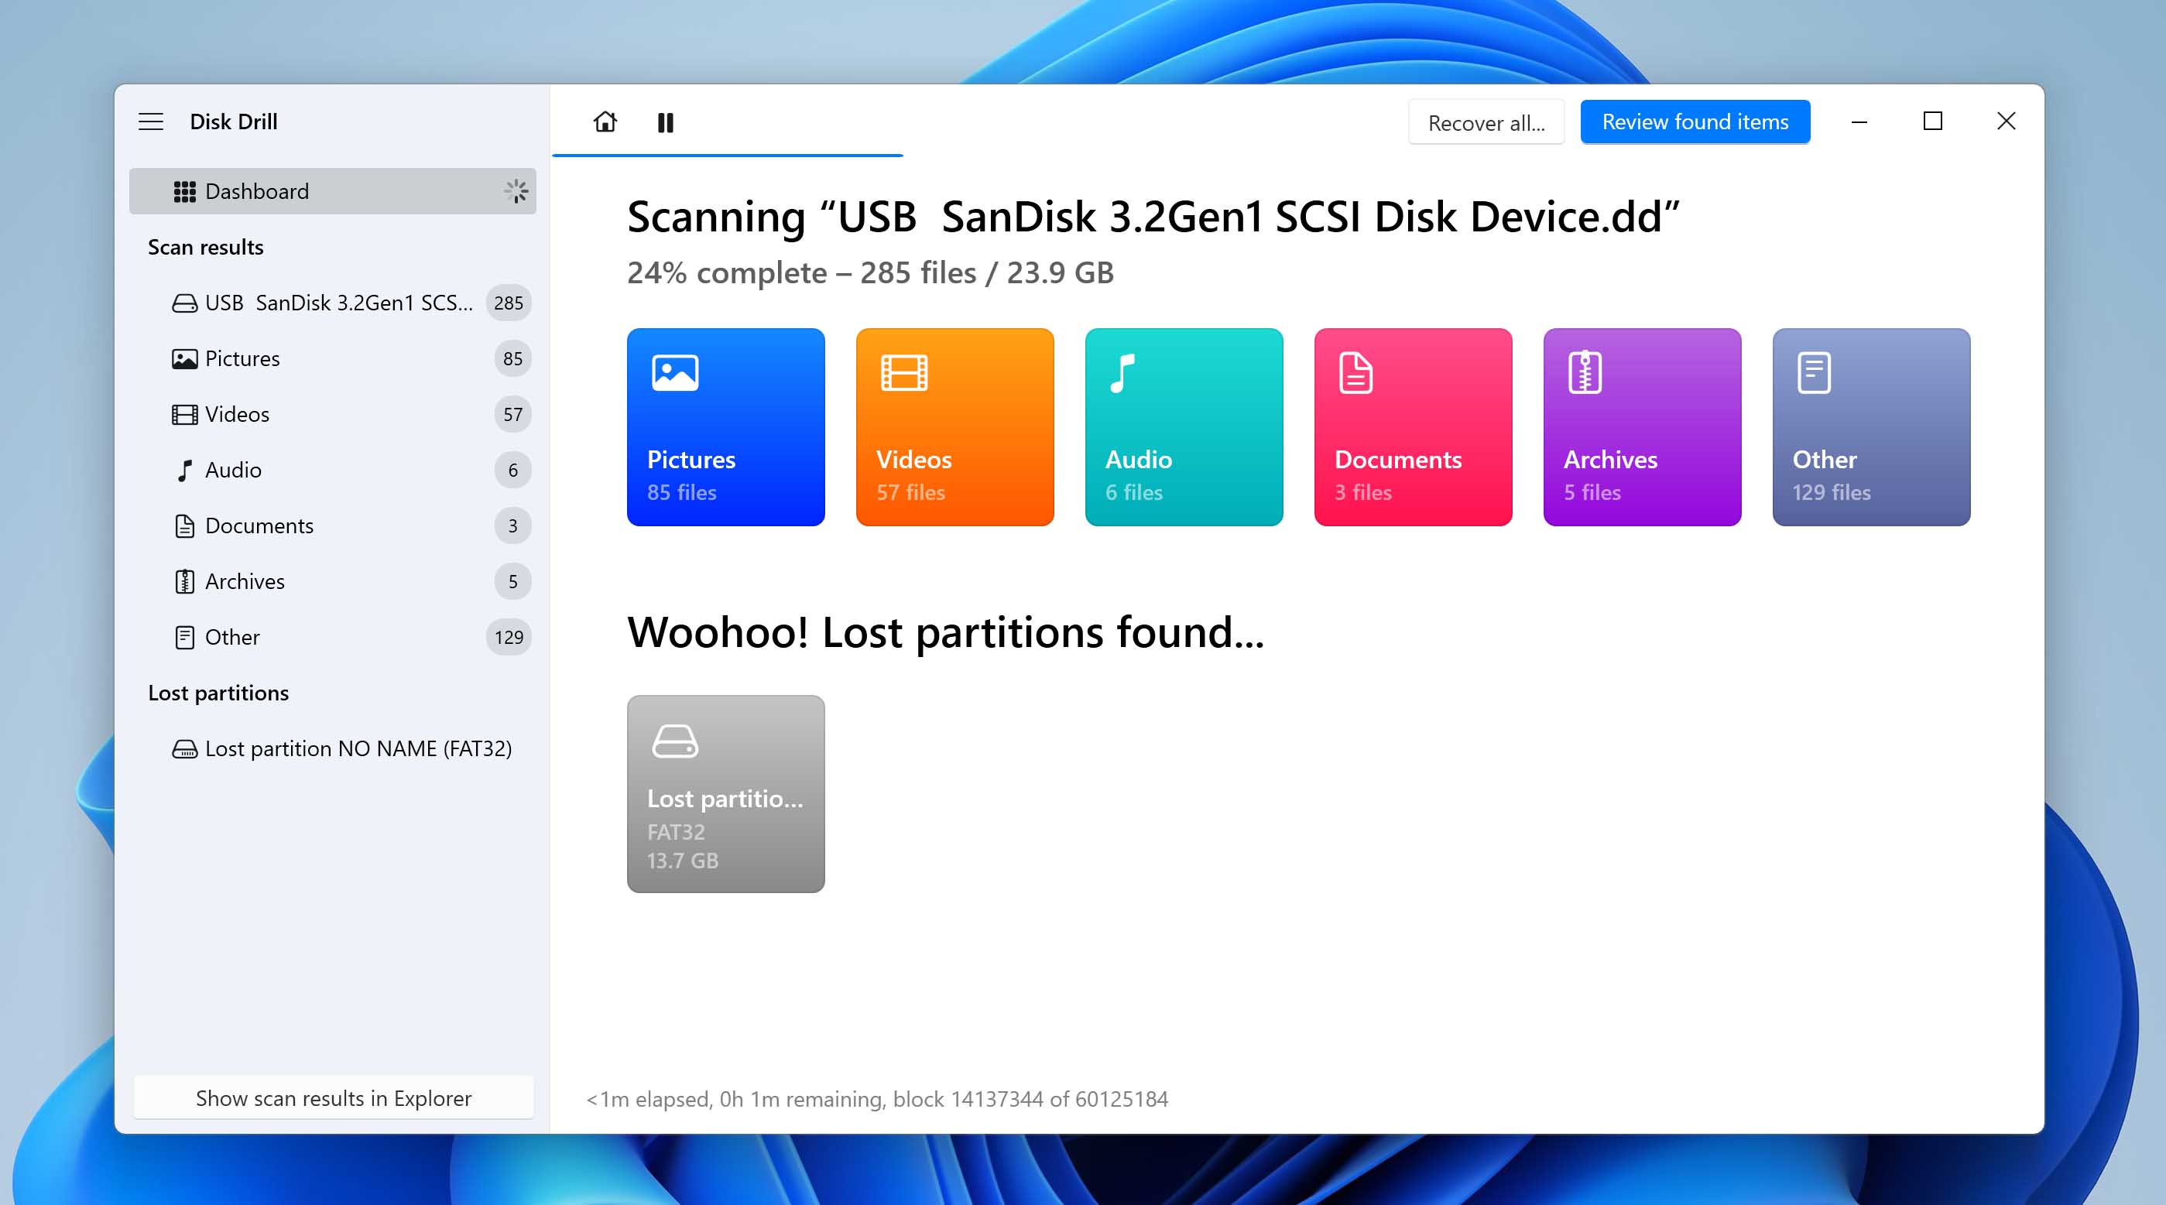Open Pictures in the sidebar
The height and width of the screenshot is (1205, 2166).
pyautogui.click(x=332, y=358)
